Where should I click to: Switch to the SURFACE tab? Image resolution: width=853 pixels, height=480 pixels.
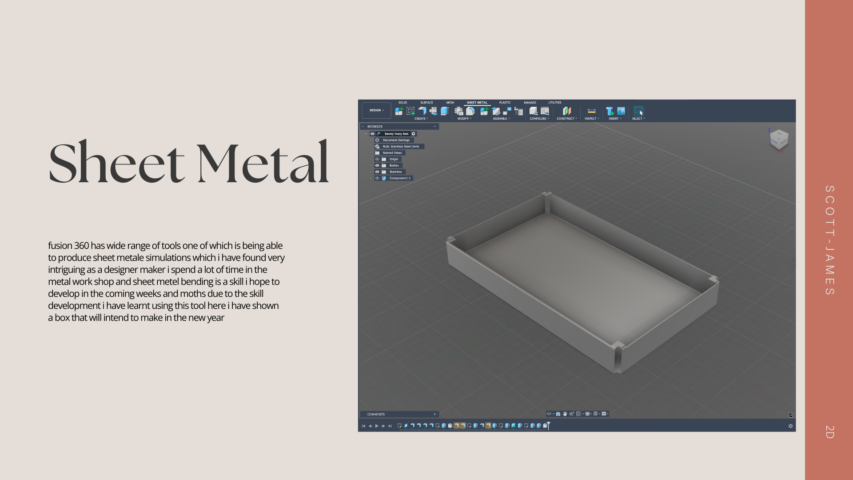tap(426, 103)
